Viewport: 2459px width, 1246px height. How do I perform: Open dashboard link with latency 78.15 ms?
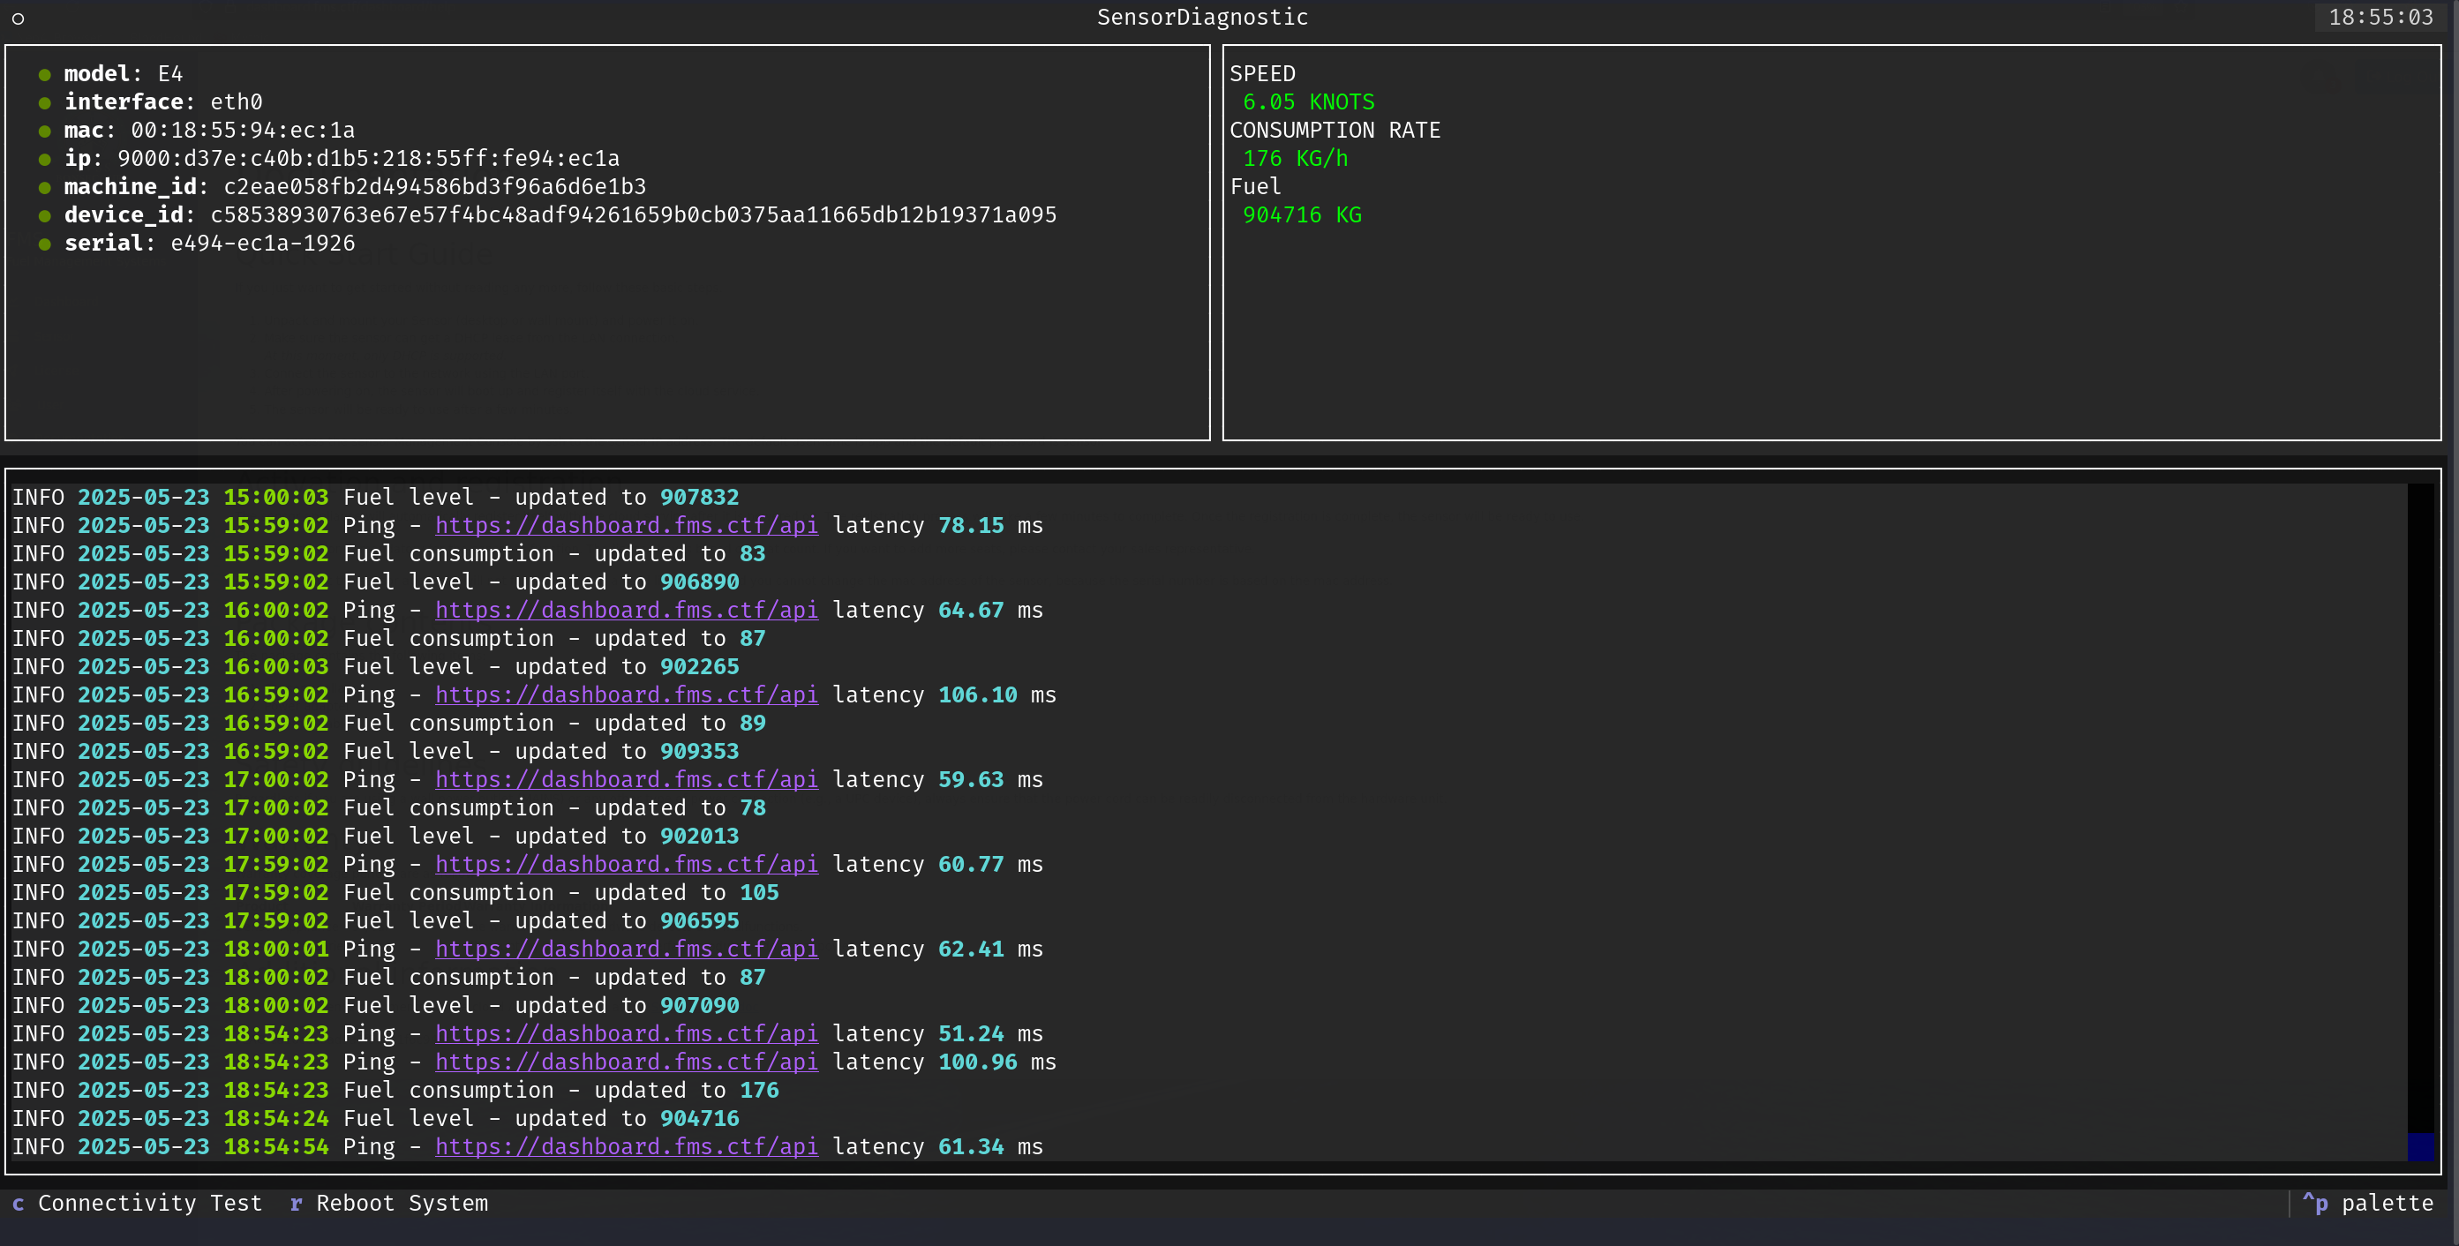tap(626, 526)
